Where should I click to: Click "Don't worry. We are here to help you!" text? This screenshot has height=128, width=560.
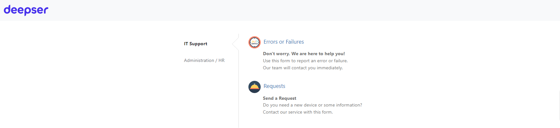(304, 54)
